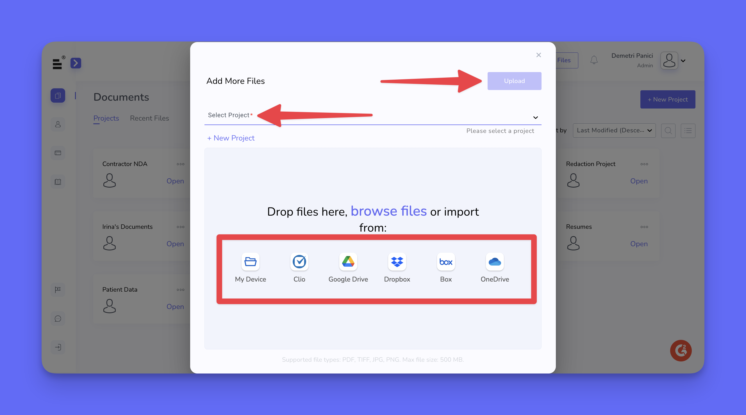Image resolution: width=746 pixels, height=415 pixels.
Task: Click the browse files link
Action: pyautogui.click(x=388, y=211)
